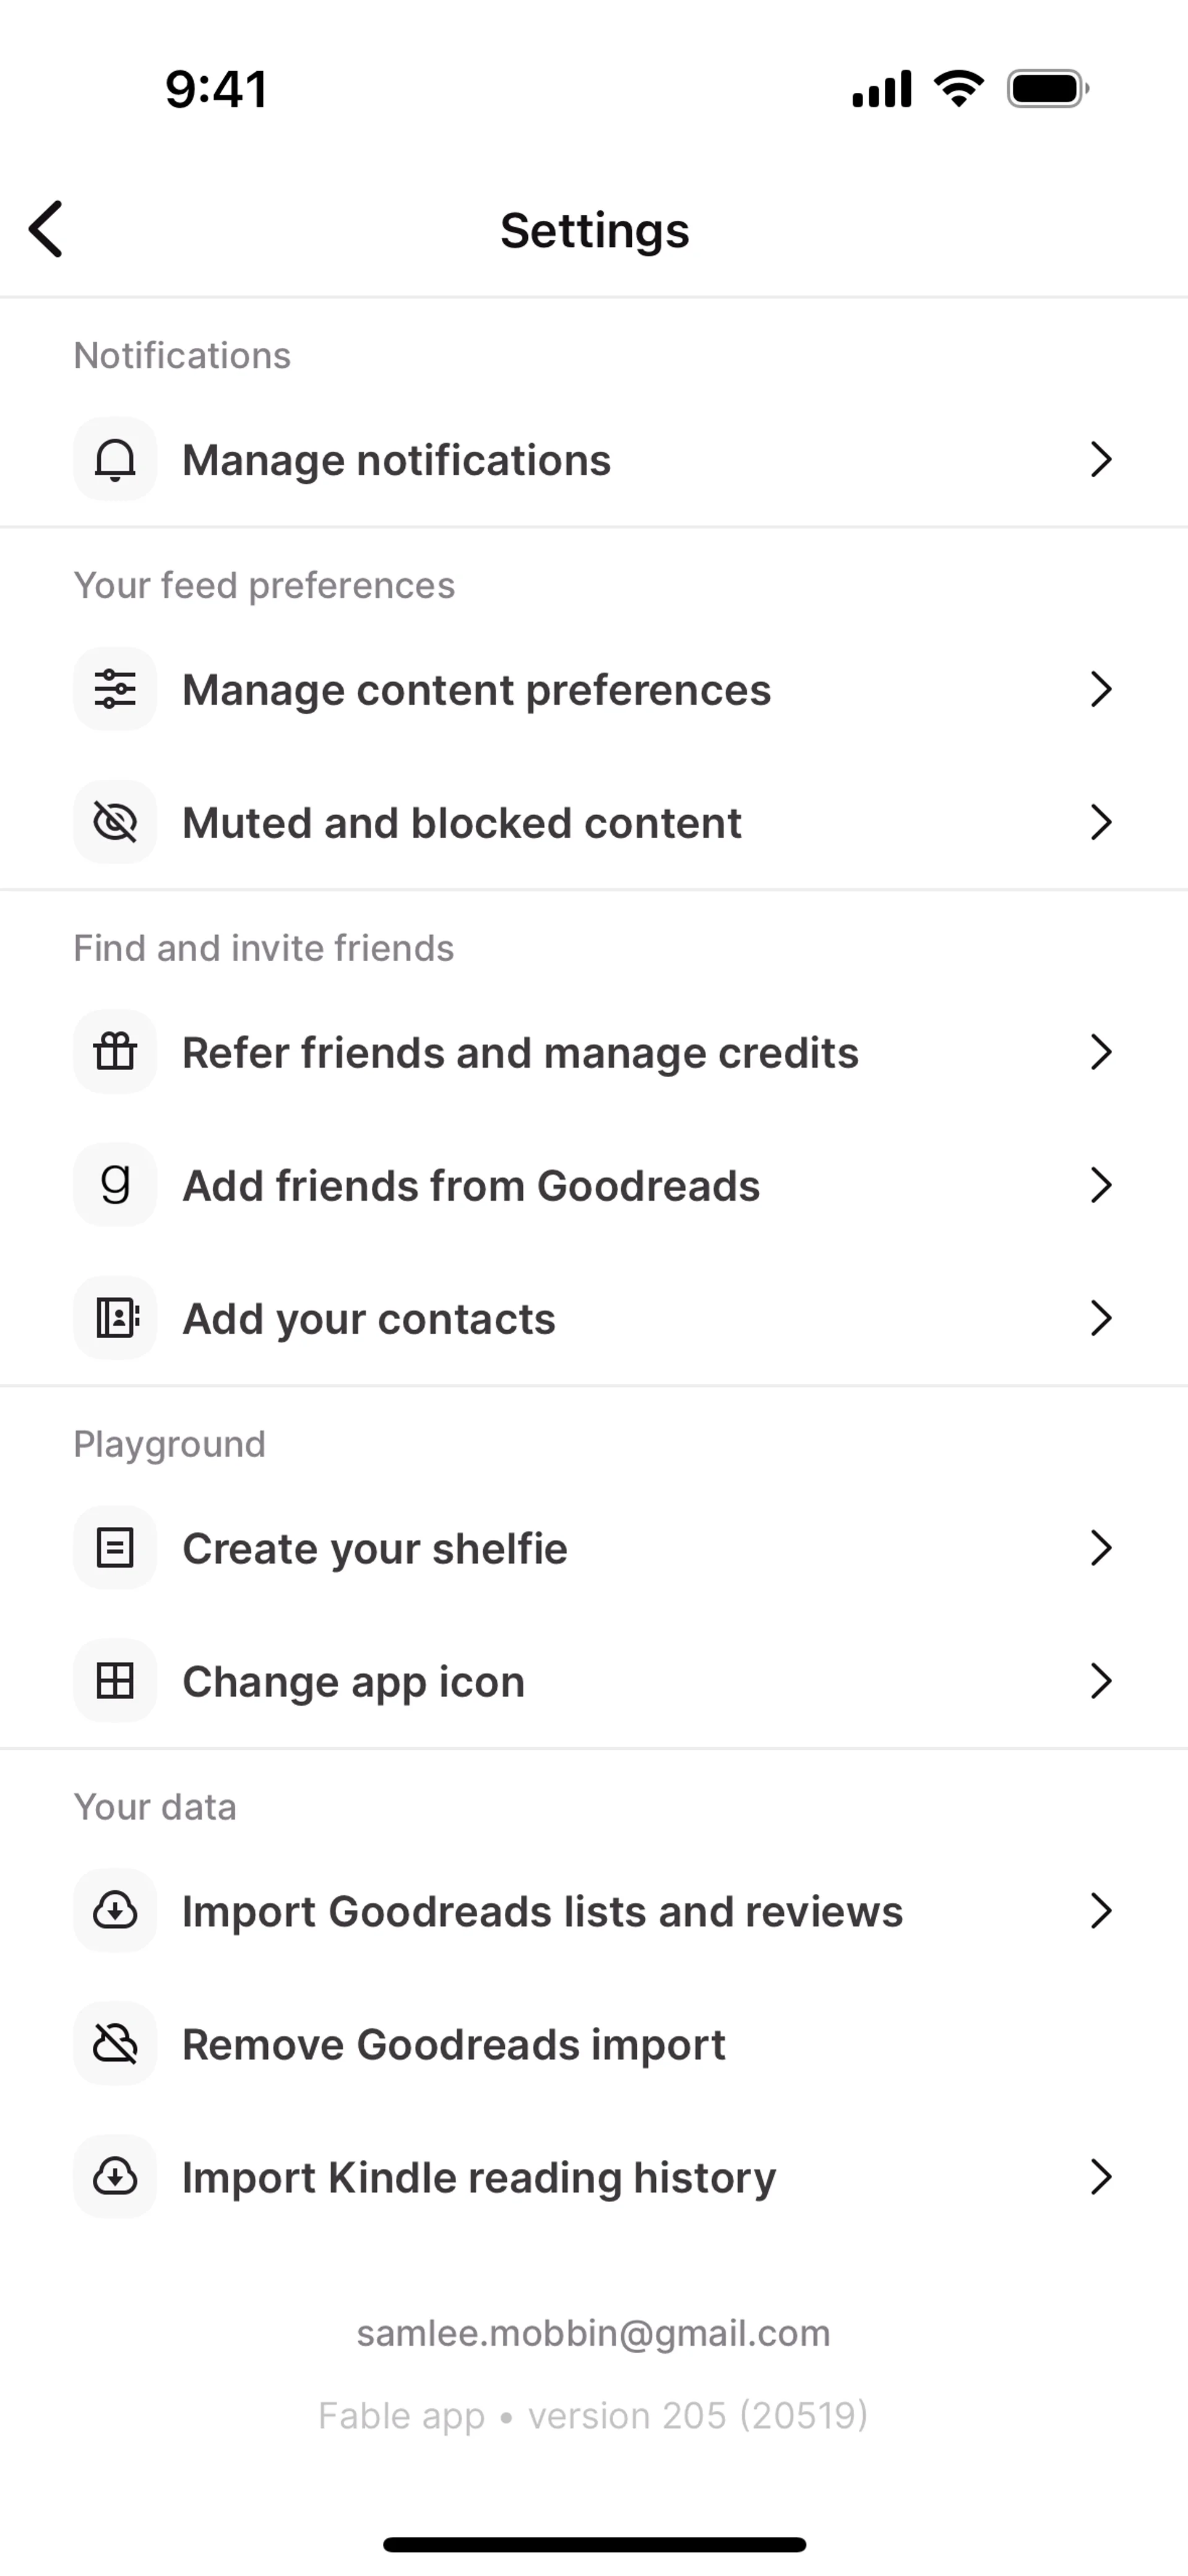Open the chevron beside Add friends from Goodreads
The height and width of the screenshot is (2576, 1188).
pos(1100,1185)
